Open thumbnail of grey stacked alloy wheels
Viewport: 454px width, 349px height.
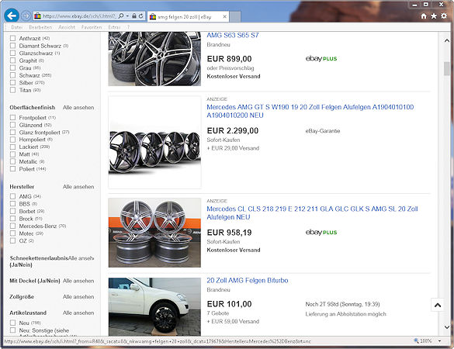[x=154, y=233]
